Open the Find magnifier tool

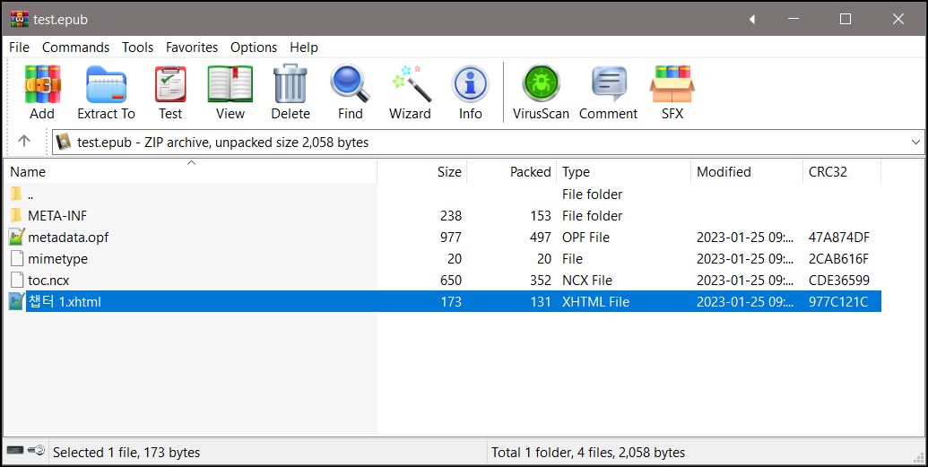[350, 91]
